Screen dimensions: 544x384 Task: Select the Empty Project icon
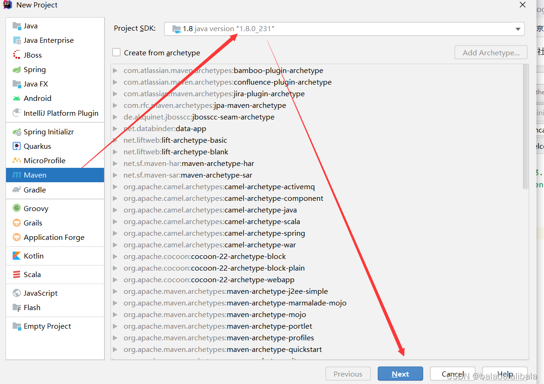pyautogui.click(x=17, y=326)
